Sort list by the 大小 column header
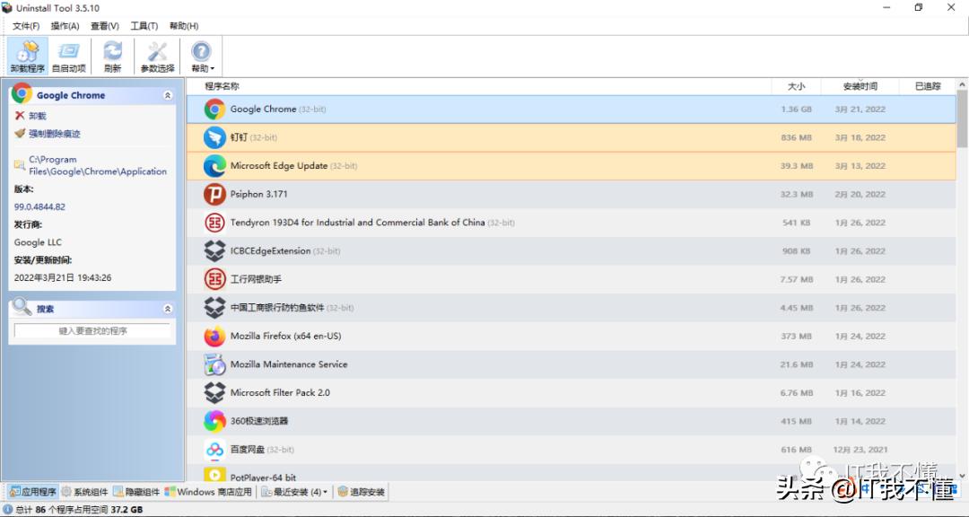This screenshot has width=969, height=517. 796,86
